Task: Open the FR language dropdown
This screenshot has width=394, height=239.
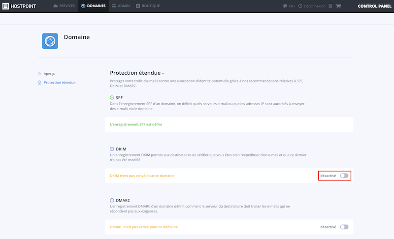Action: 292,6
